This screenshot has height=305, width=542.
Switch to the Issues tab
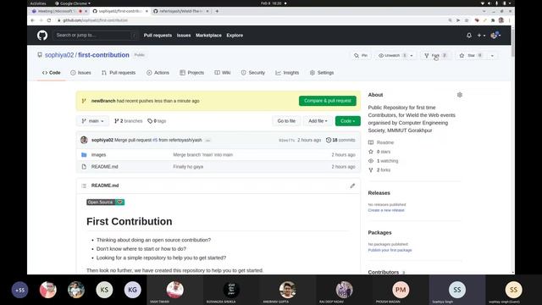(x=80, y=73)
